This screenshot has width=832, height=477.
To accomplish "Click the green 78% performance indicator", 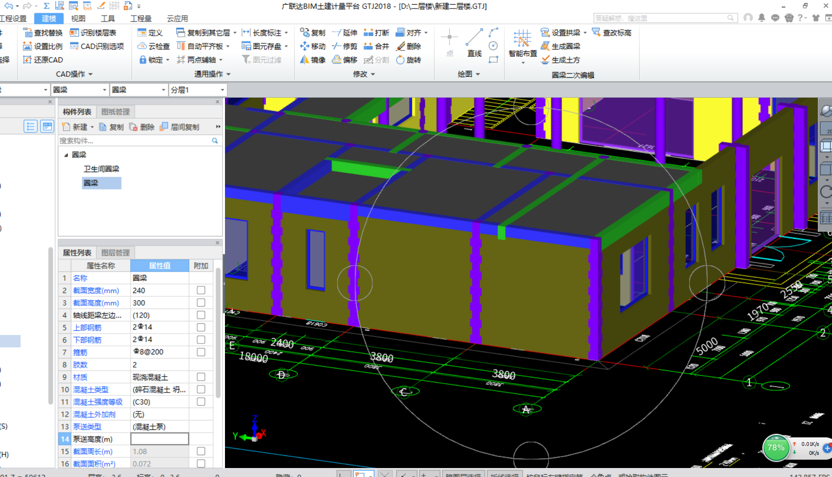I will coord(776,448).
